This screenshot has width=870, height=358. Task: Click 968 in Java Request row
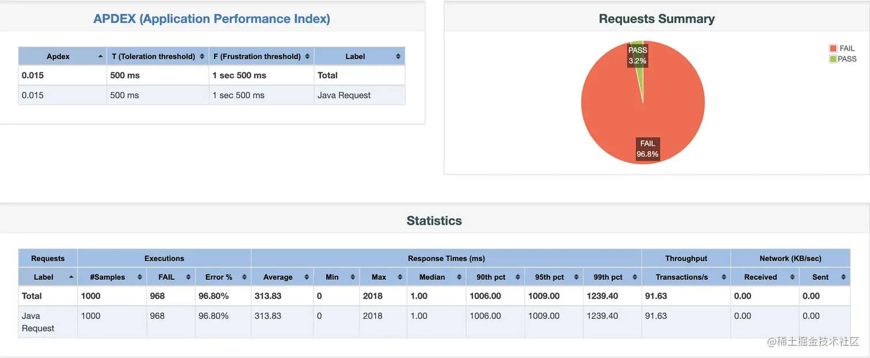pyautogui.click(x=157, y=315)
